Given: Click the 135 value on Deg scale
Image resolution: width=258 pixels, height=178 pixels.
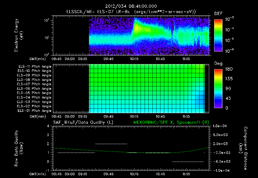Looking at the screenshot, I should click(x=229, y=79).
